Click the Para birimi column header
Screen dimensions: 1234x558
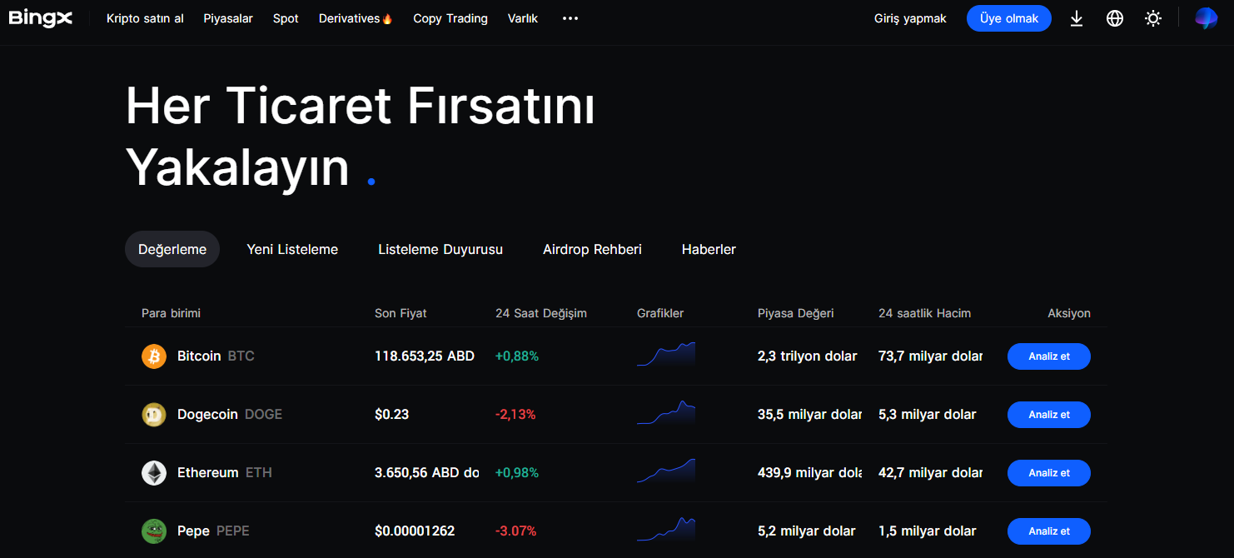coord(171,313)
